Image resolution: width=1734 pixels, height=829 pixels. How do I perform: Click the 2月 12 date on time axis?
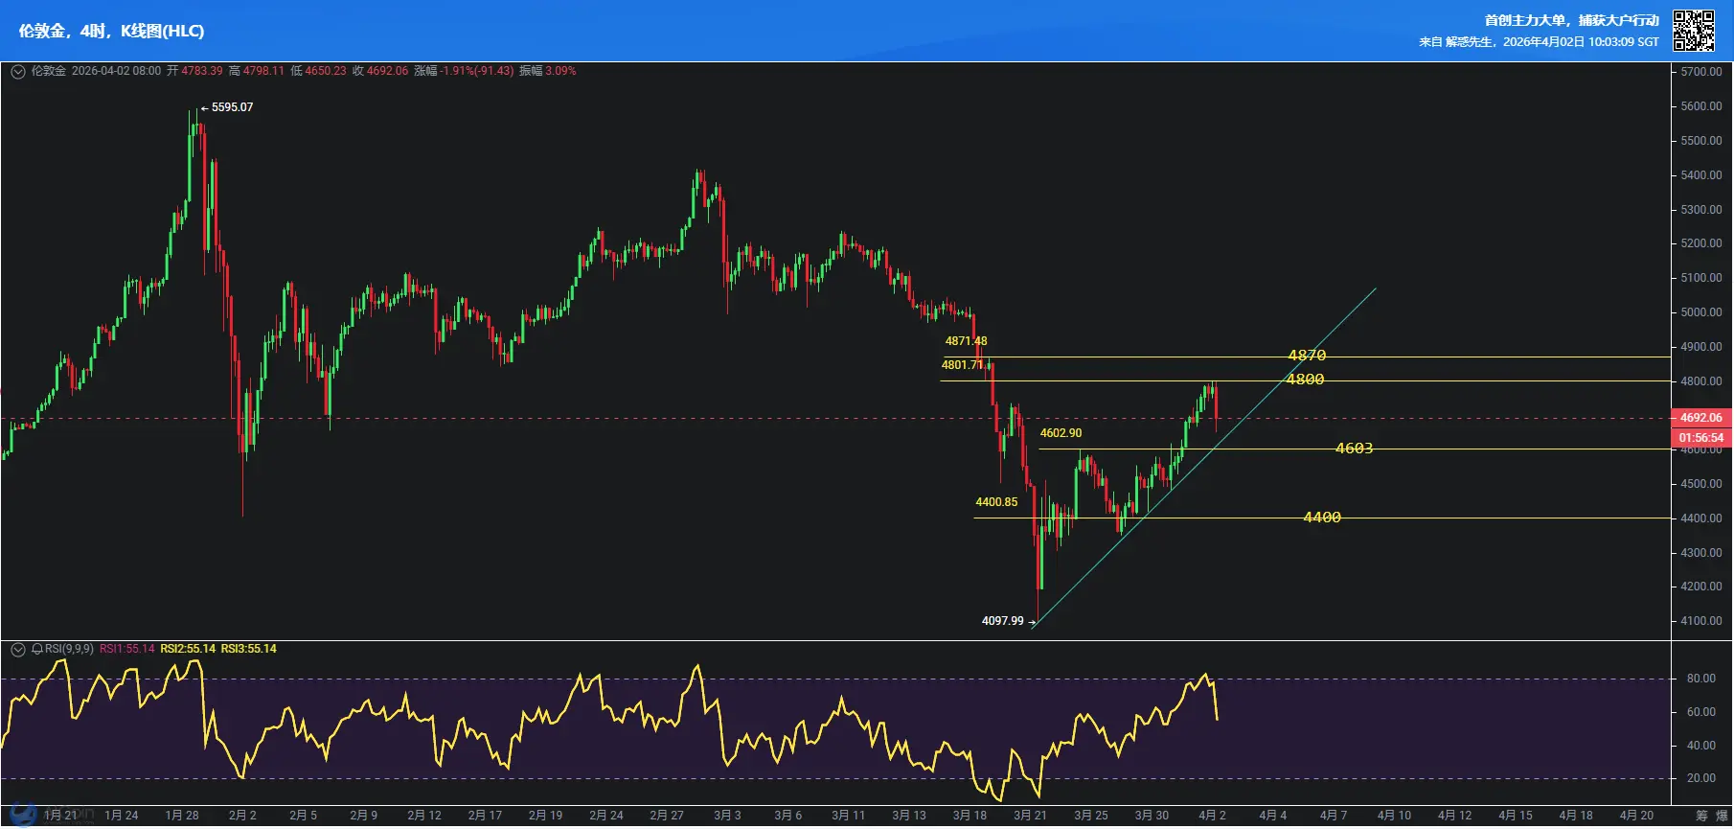click(424, 817)
